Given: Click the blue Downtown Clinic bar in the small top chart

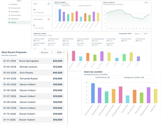Looking at the screenshot, I should (60, 15).
